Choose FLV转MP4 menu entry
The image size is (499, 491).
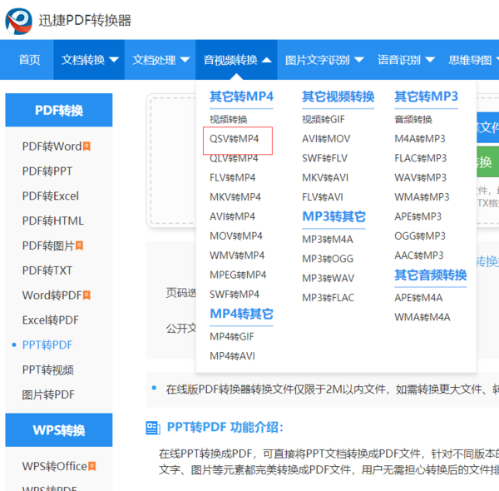[232, 178]
